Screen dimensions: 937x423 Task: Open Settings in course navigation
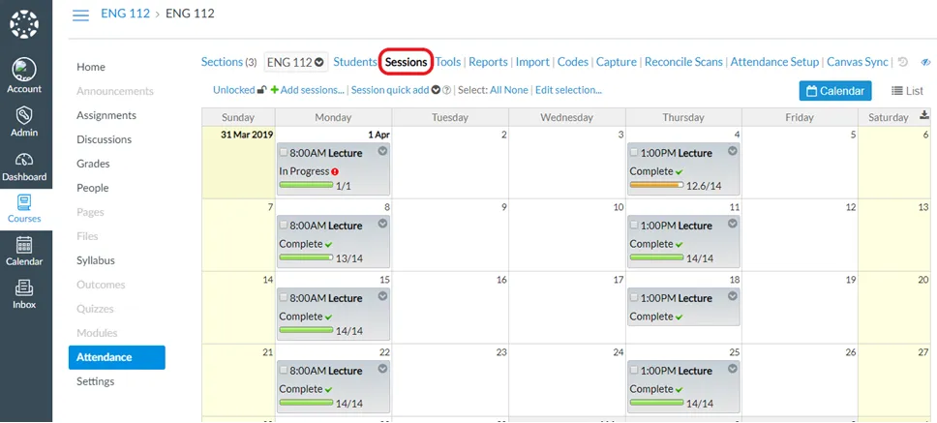[95, 381]
